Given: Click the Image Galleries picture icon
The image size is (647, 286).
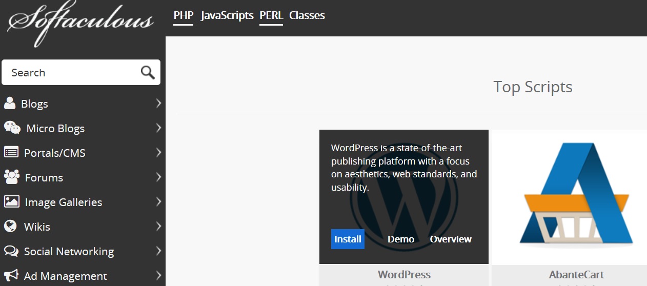Looking at the screenshot, I should tap(12, 201).
